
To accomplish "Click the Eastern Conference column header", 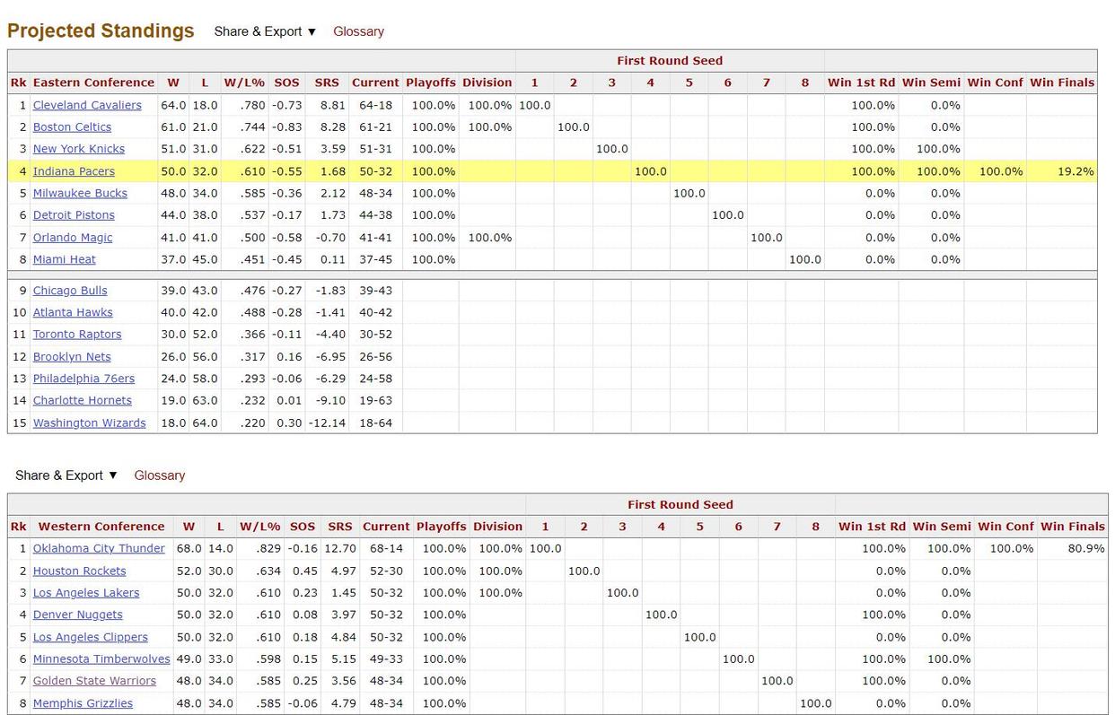I will click(x=93, y=83).
